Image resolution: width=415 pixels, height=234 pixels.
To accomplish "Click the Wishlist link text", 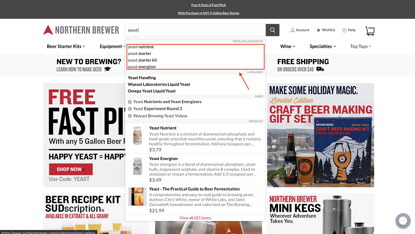I will tap(328, 30).
